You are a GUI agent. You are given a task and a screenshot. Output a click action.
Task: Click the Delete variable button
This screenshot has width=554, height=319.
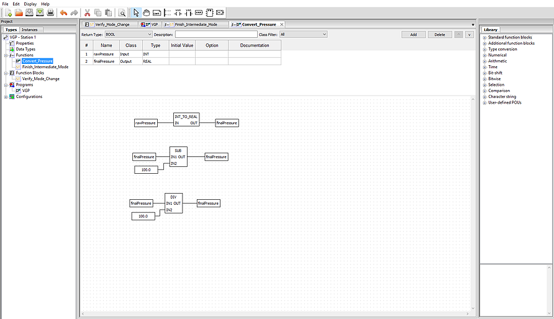pyautogui.click(x=440, y=35)
